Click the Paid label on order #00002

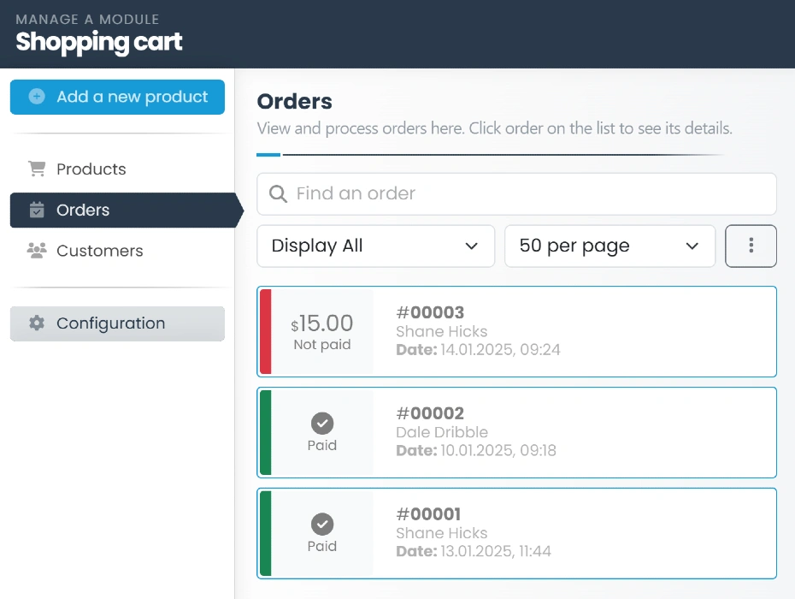point(322,445)
